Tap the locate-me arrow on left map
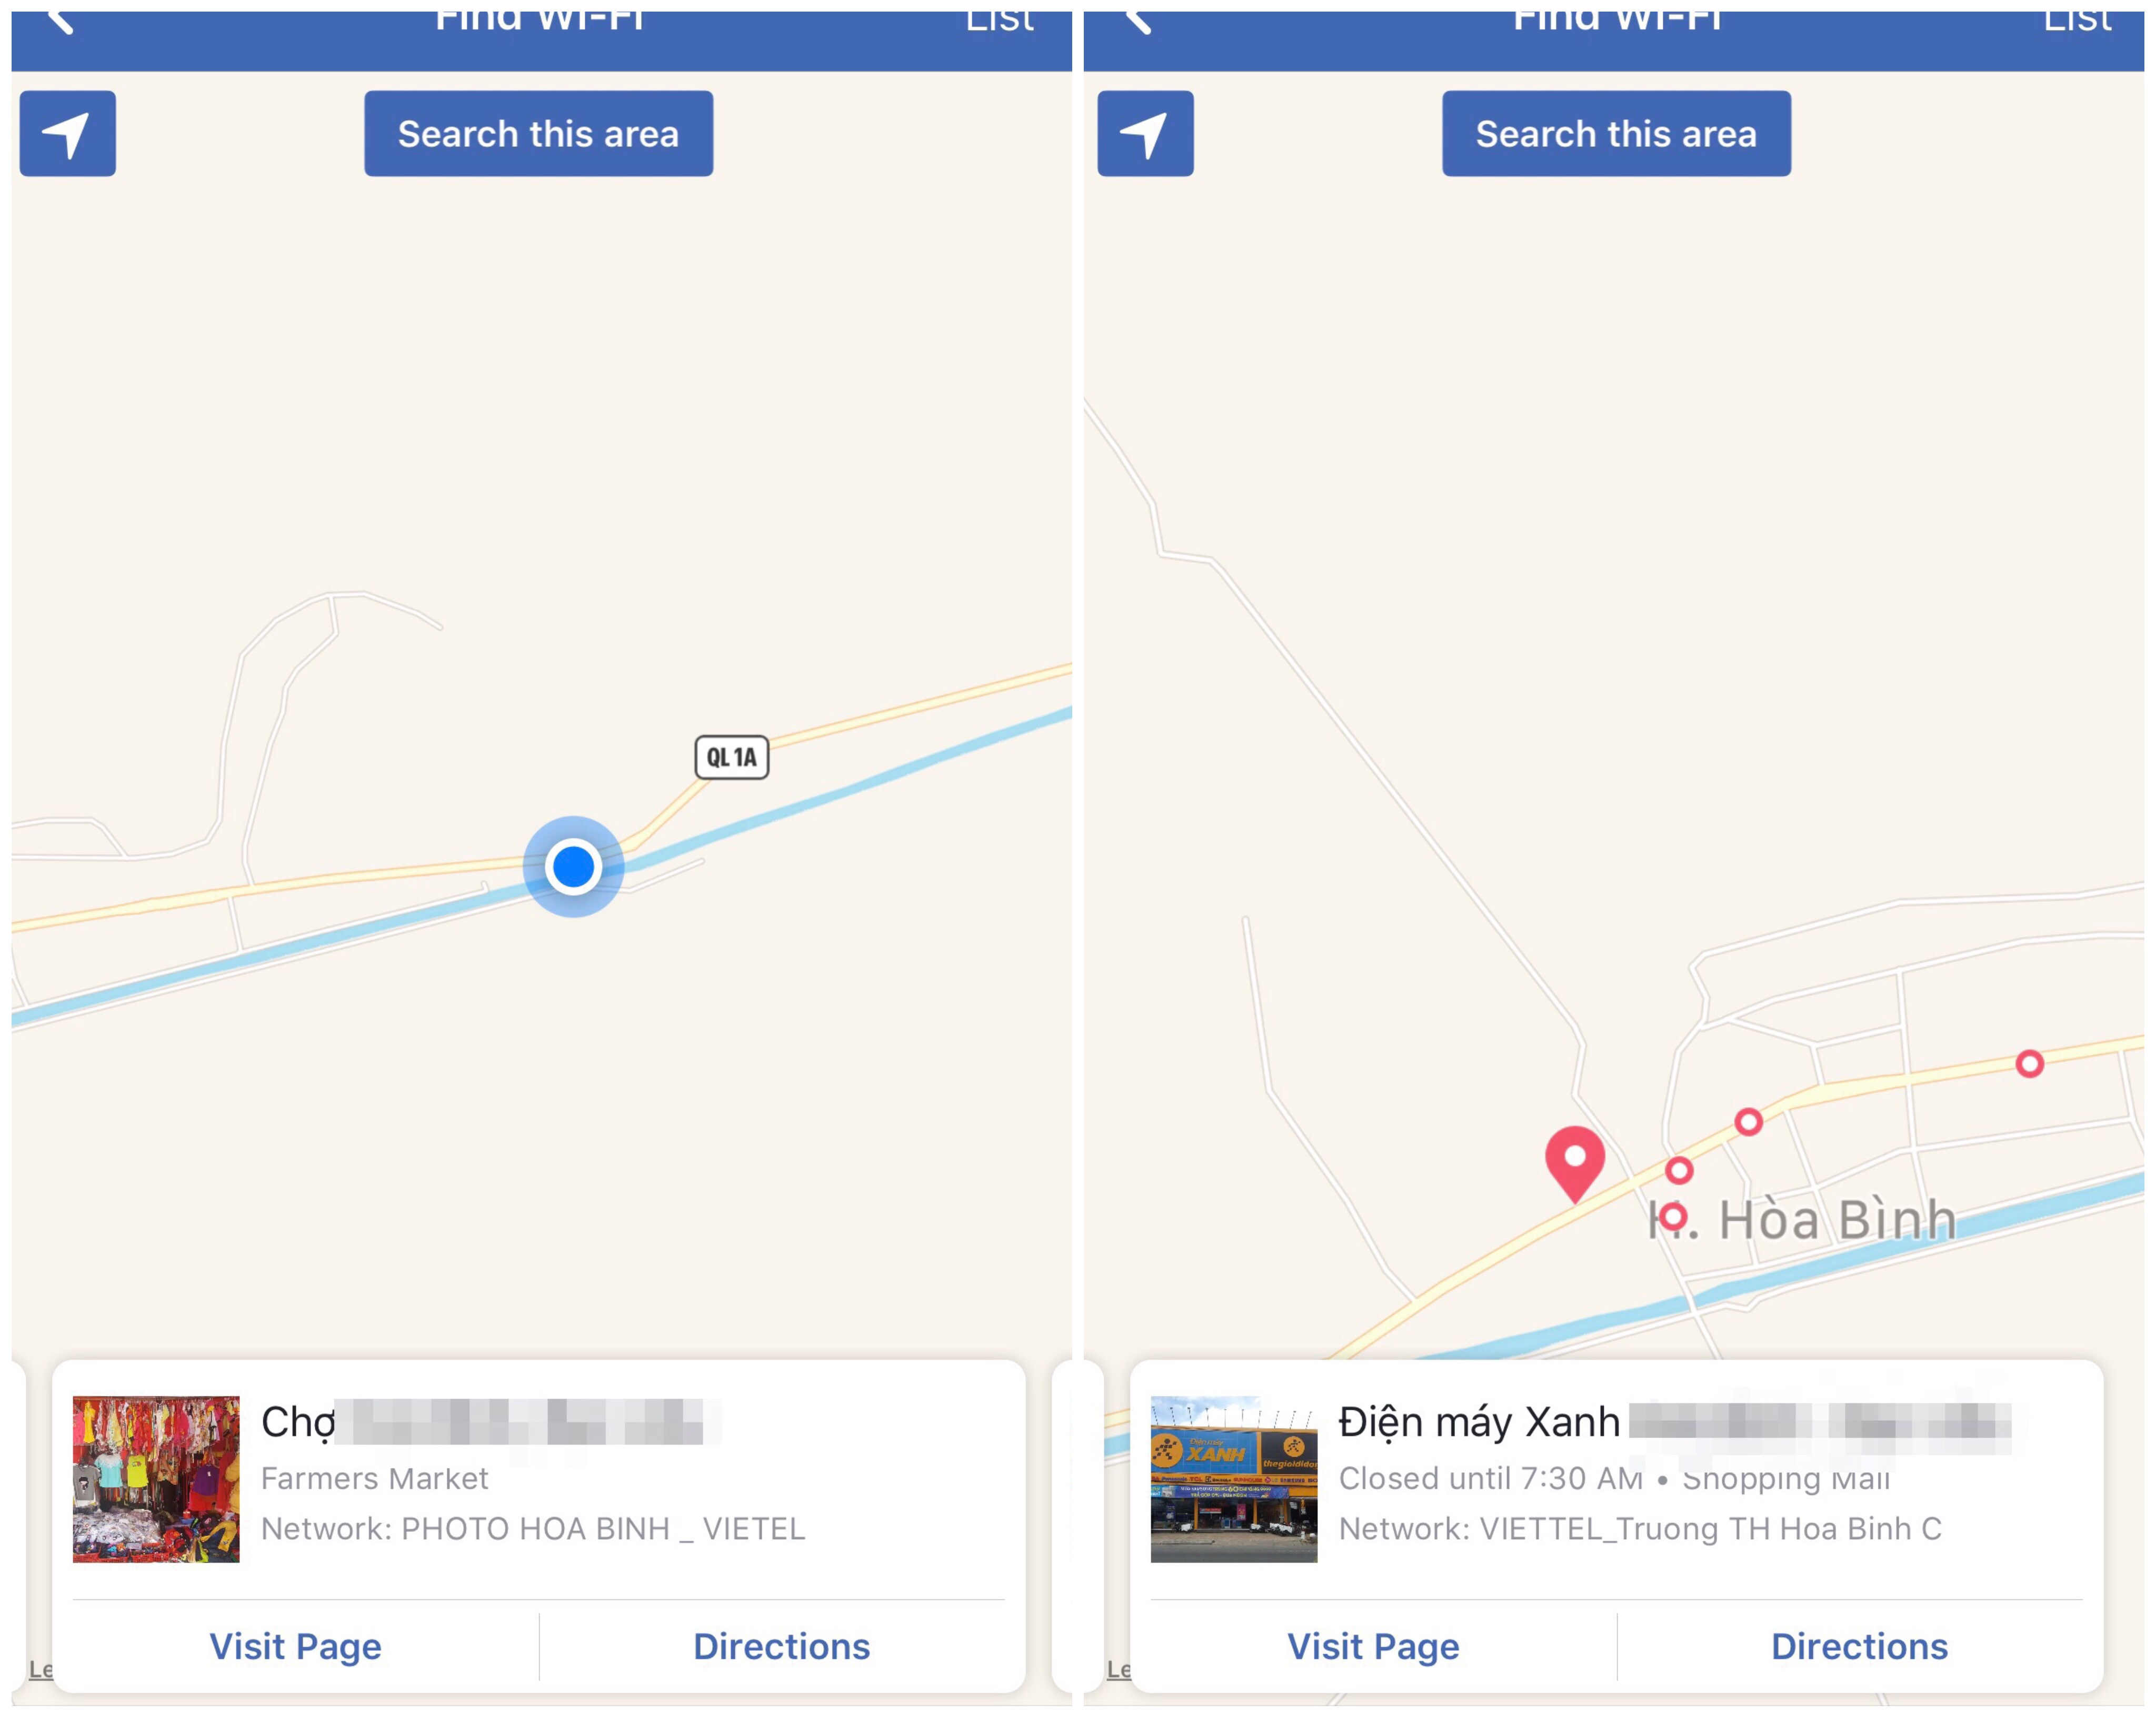Viewport: 2156px width, 1725px height. [67, 134]
